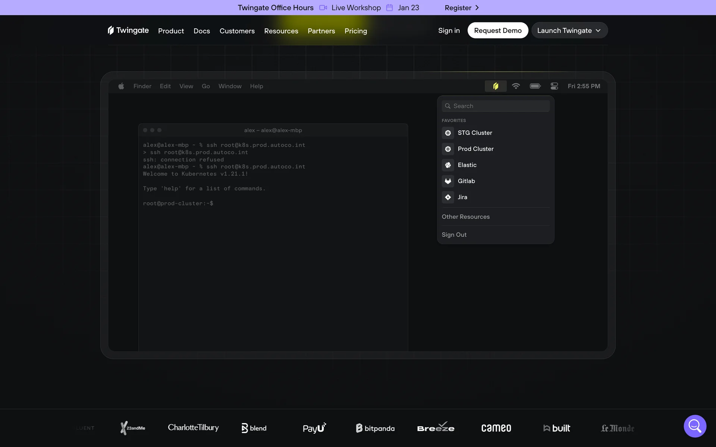Open Control Center toggles icon
The width and height of the screenshot is (716, 447).
tap(554, 86)
